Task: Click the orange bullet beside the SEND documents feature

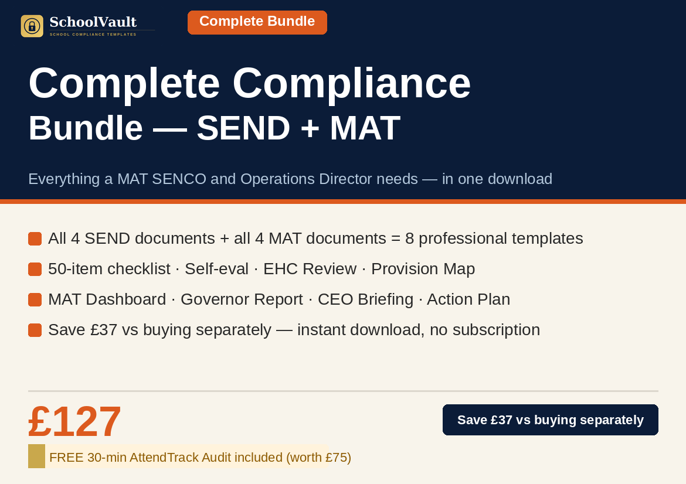Action: coord(35,238)
